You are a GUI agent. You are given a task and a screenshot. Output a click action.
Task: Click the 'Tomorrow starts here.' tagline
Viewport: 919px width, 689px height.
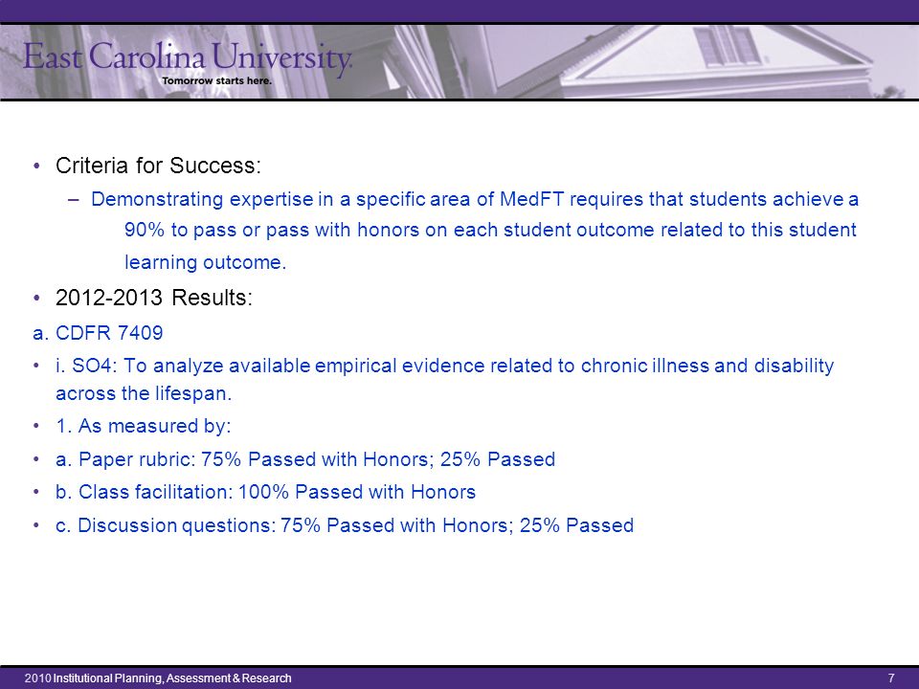(217, 80)
